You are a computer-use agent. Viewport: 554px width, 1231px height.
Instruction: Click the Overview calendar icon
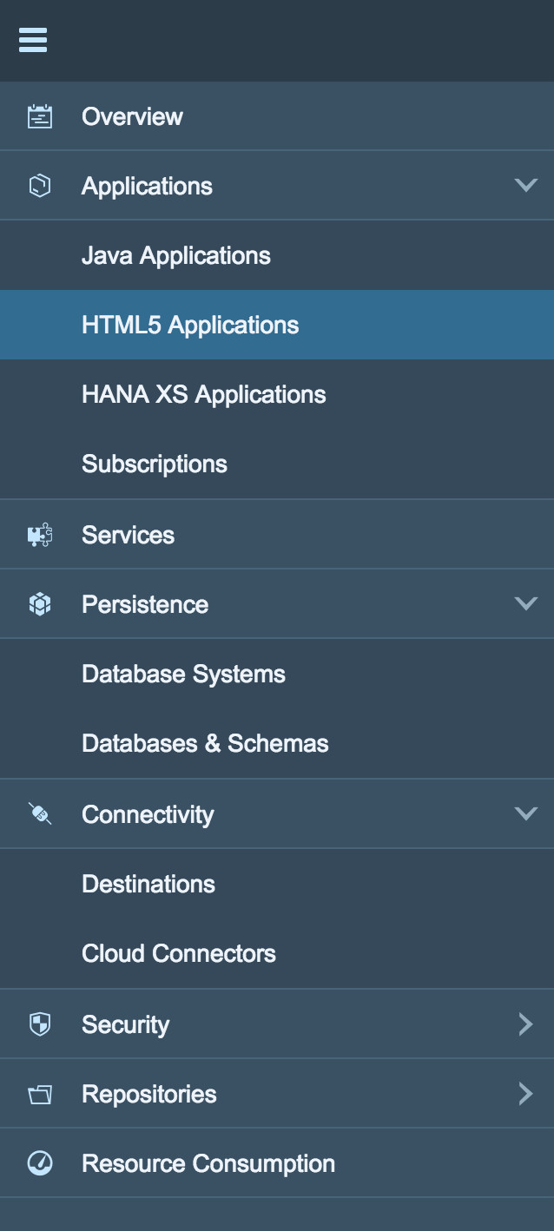39,115
